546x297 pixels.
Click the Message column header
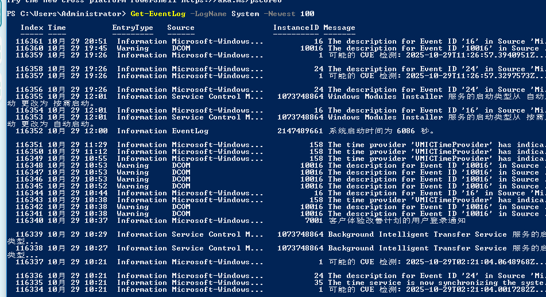(x=339, y=28)
